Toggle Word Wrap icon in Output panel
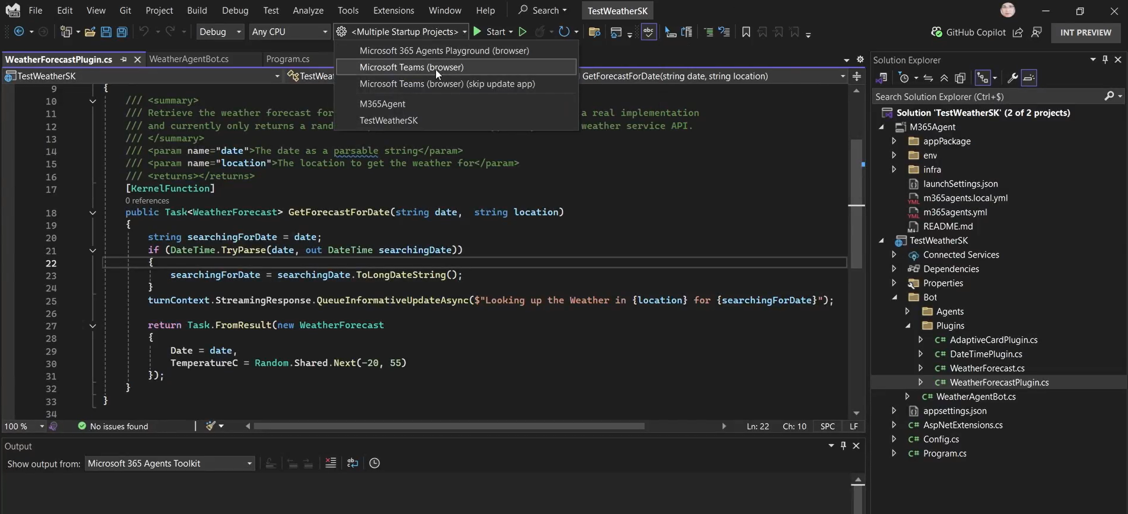 (352, 463)
